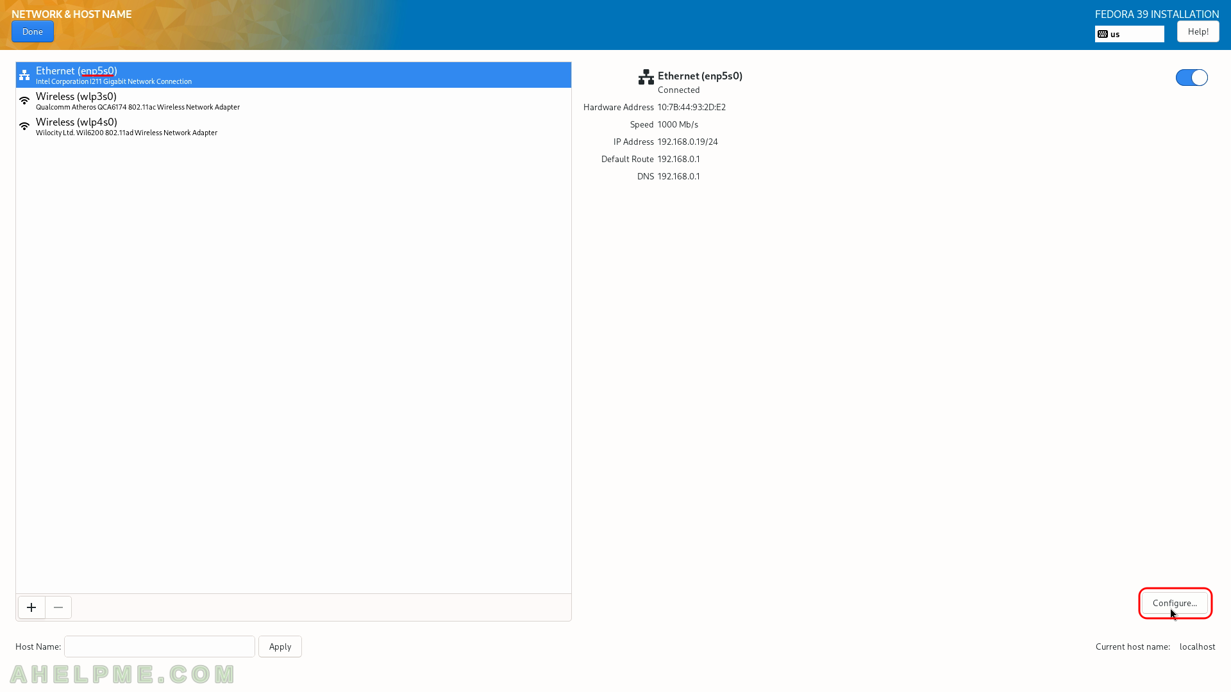1231x692 pixels.
Task: Focus the Host Name input field
Action: tap(160, 647)
